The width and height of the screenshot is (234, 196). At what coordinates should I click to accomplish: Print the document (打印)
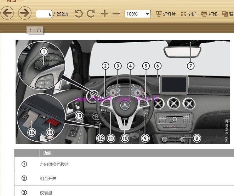tap(209, 14)
